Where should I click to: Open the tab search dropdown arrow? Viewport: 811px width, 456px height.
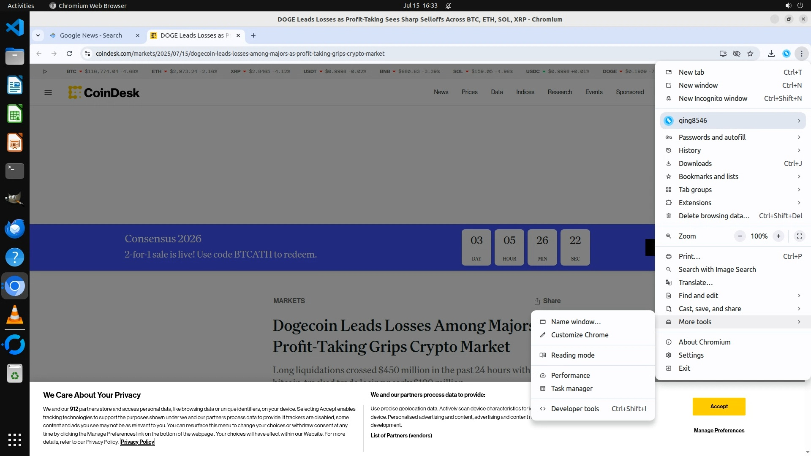coord(38,35)
